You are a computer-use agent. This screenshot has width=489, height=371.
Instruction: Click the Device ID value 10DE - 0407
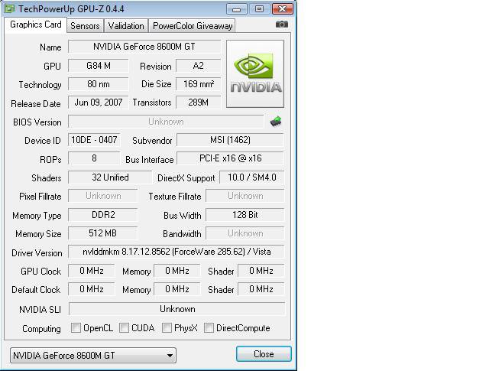click(x=94, y=140)
